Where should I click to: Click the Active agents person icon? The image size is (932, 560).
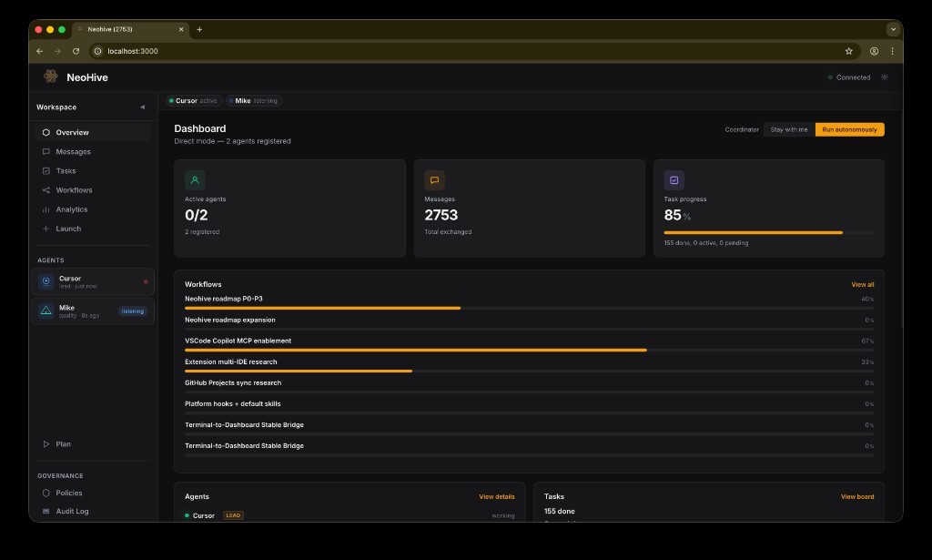coord(195,180)
